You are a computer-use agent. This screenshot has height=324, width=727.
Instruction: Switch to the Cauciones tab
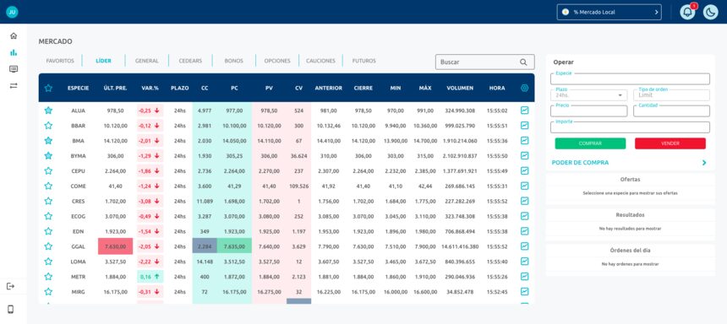point(320,61)
